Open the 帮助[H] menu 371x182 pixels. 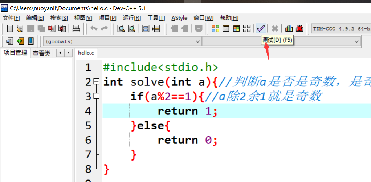tap(229, 18)
